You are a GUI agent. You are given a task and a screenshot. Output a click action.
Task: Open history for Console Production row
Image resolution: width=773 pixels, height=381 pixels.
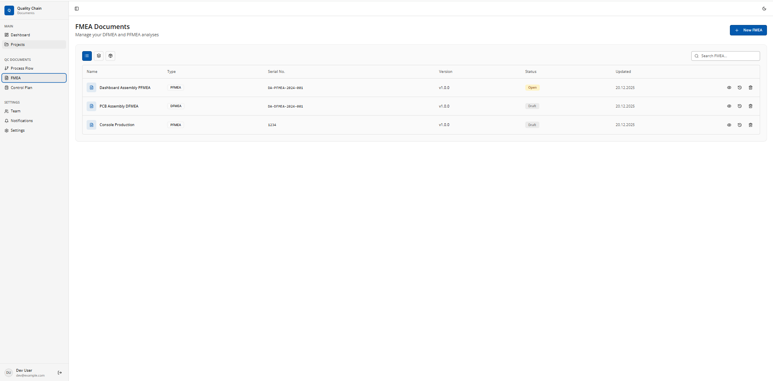[x=740, y=125]
